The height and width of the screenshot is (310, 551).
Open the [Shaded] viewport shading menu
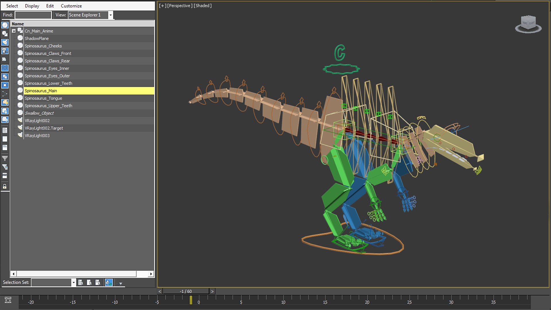(x=203, y=6)
